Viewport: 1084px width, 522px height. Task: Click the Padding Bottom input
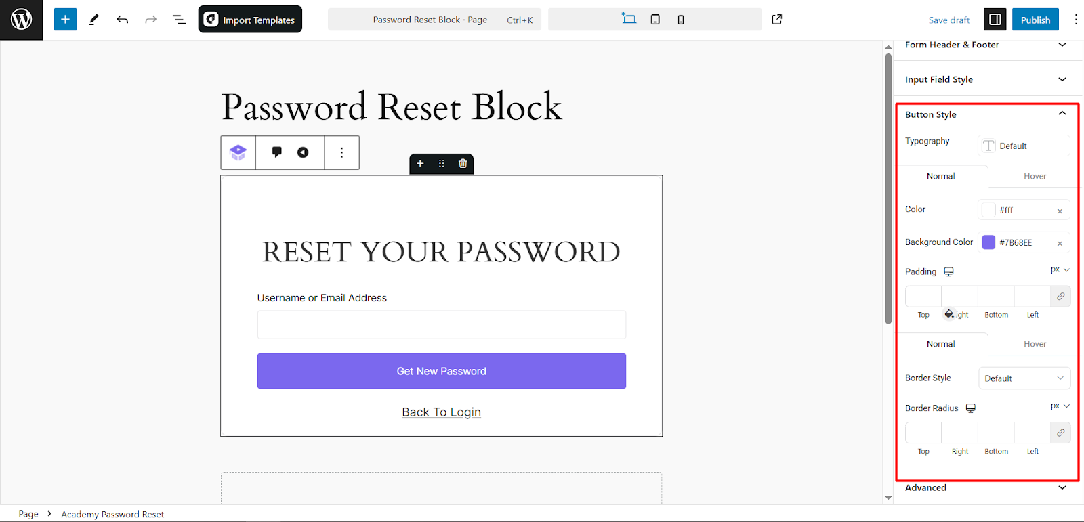(996, 297)
